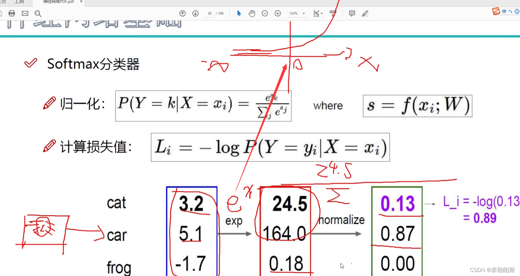520x276 pixels.
Task: Zoom in with the plus circle button
Action: (278, 14)
